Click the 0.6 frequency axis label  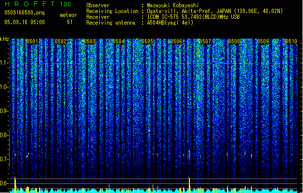(x=4, y=183)
